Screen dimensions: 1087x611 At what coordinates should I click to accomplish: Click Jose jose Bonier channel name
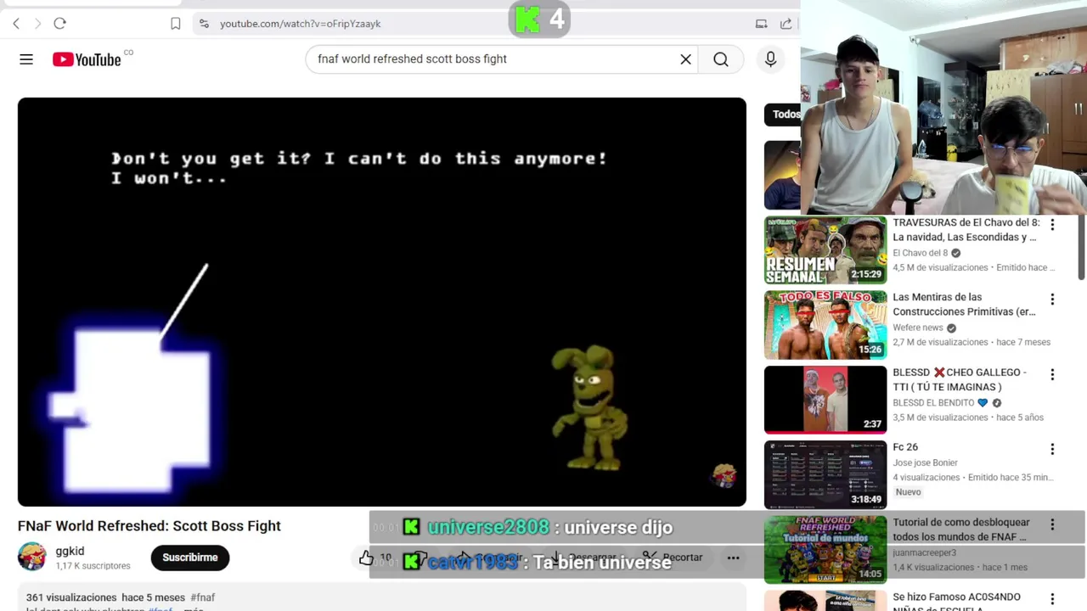point(925,462)
